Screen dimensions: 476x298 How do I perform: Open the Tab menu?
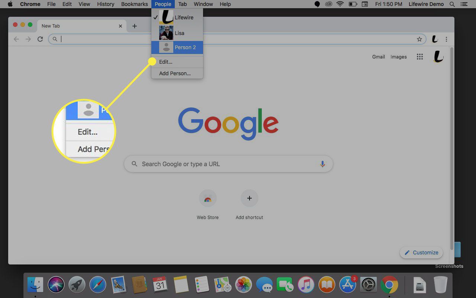point(182,4)
